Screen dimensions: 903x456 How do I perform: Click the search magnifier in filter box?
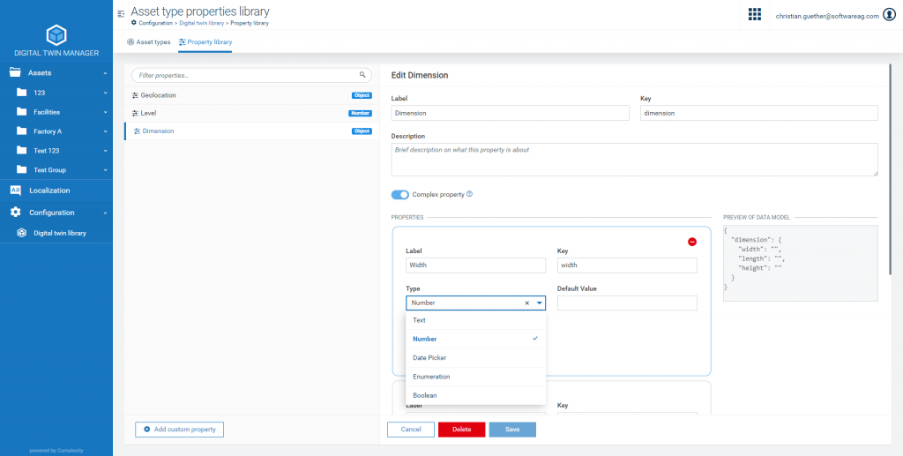[x=362, y=76]
